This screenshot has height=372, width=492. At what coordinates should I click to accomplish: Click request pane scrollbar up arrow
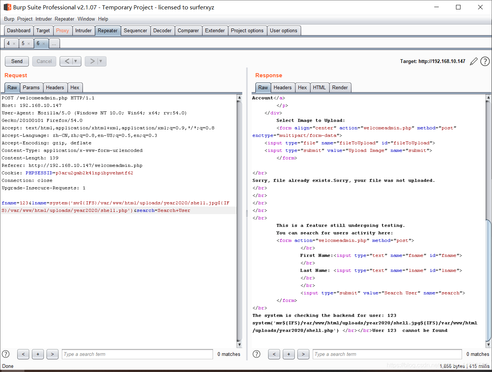click(240, 97)
